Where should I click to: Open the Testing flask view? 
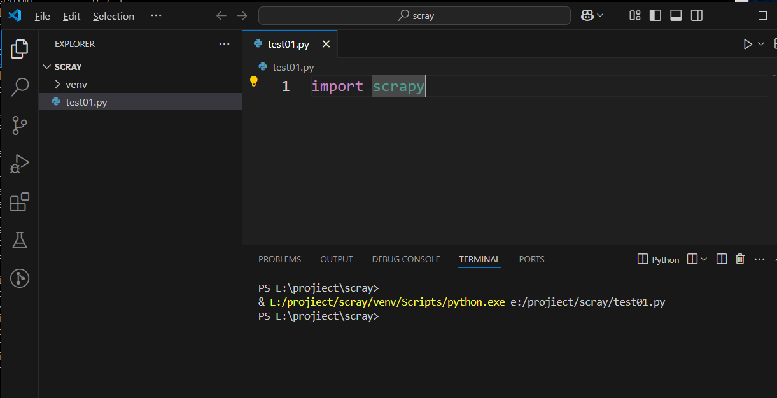tap(20, 240)
